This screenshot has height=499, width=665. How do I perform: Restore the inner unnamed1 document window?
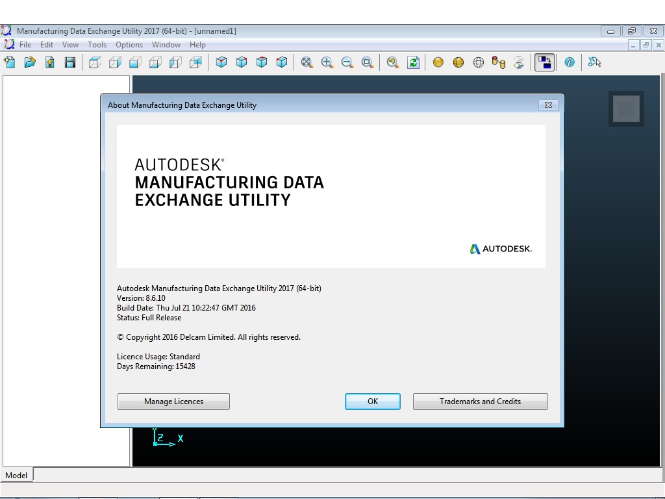[646, 45]
